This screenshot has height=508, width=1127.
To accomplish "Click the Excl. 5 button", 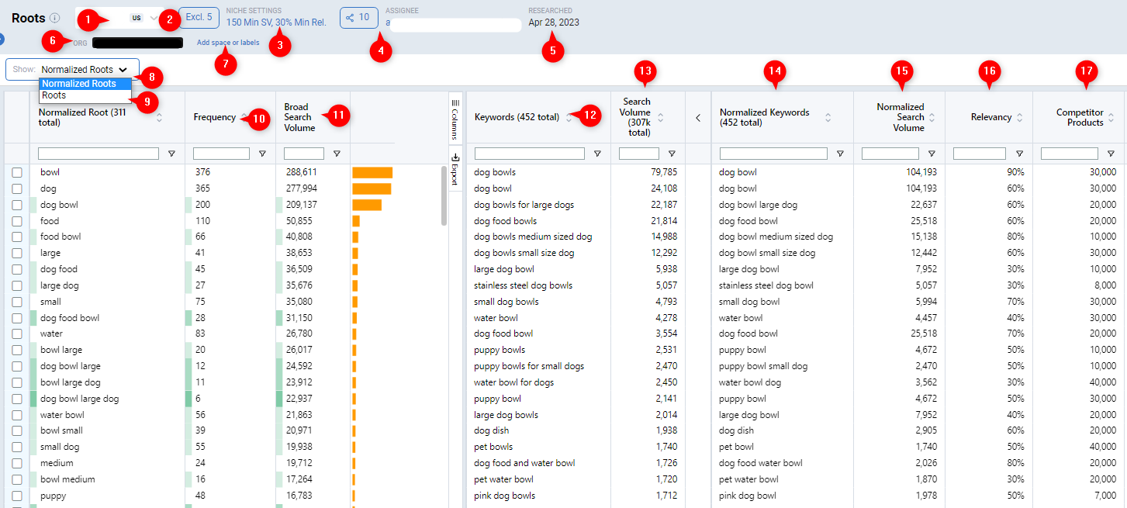I will 199,16.
